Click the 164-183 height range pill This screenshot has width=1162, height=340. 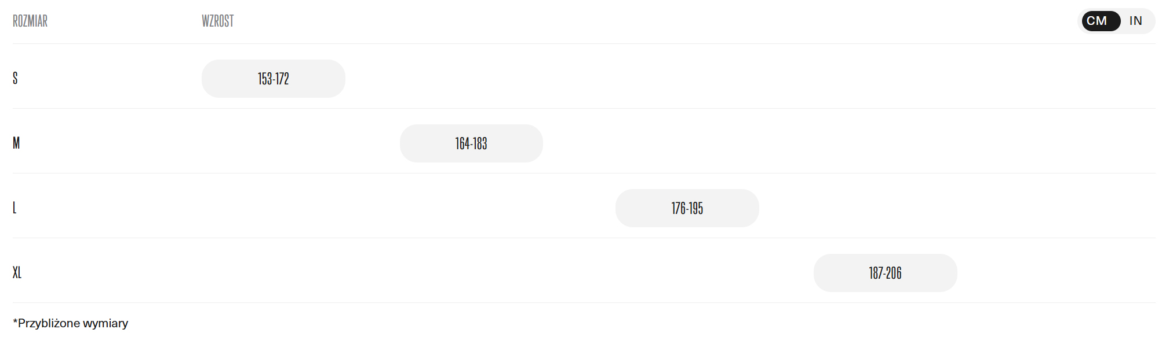tap(471, 143)
